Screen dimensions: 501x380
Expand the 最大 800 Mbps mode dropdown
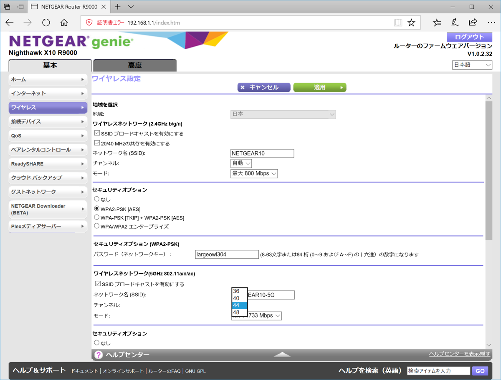[x=254, y=173]
